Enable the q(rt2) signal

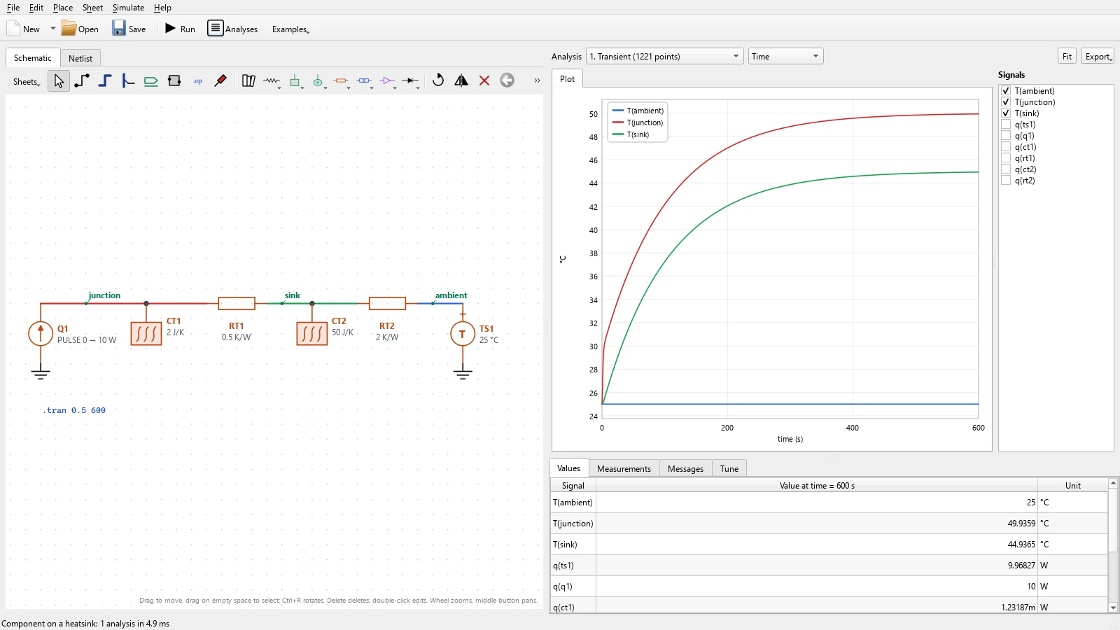coord(1006,180)
